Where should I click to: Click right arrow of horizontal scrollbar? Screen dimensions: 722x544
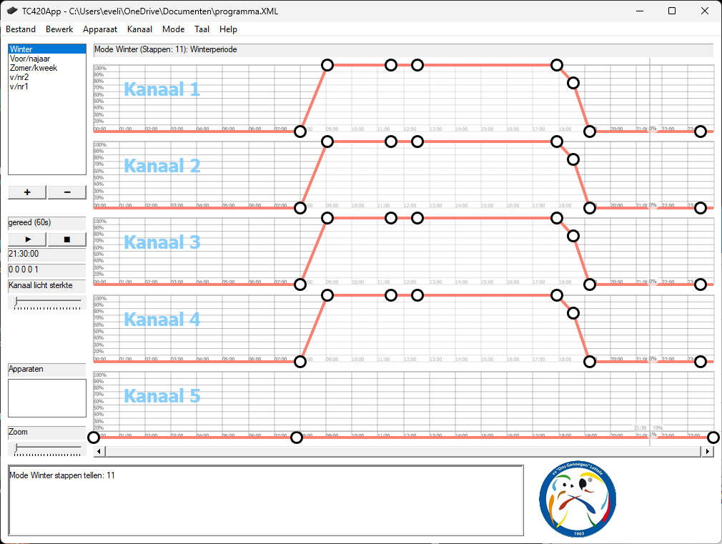pyautogui.click(x=708, y=451)
